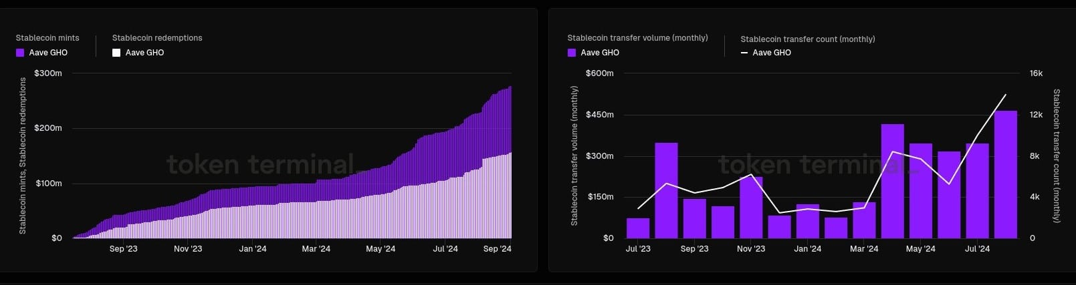Toggle Aave GHO series in Stablecoin redemptions legend

click(x=144, y=53)
